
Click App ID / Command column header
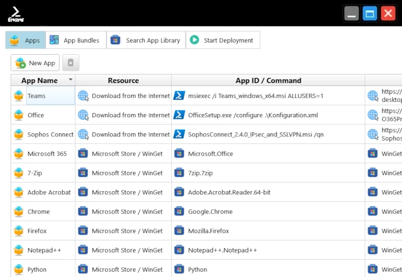coord(268,80)
